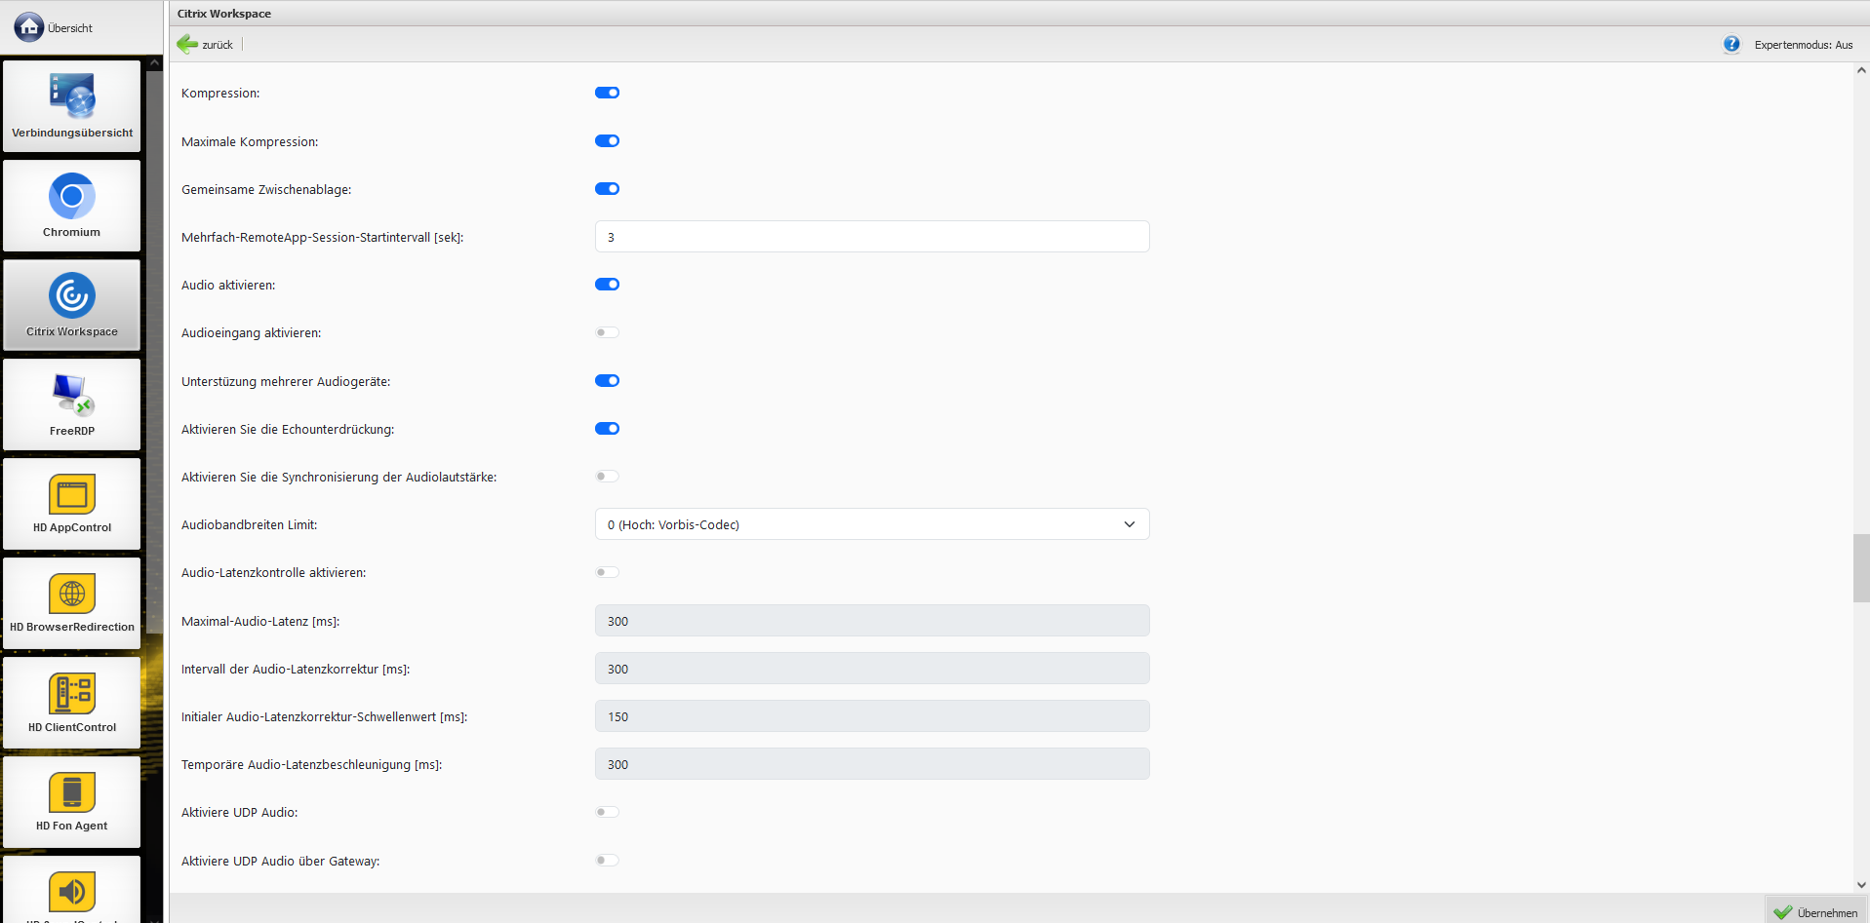Click the Maximal-Audio-Latenz field
The width and height of the screenshot is (1870, 923).
[x=872, y=621]
